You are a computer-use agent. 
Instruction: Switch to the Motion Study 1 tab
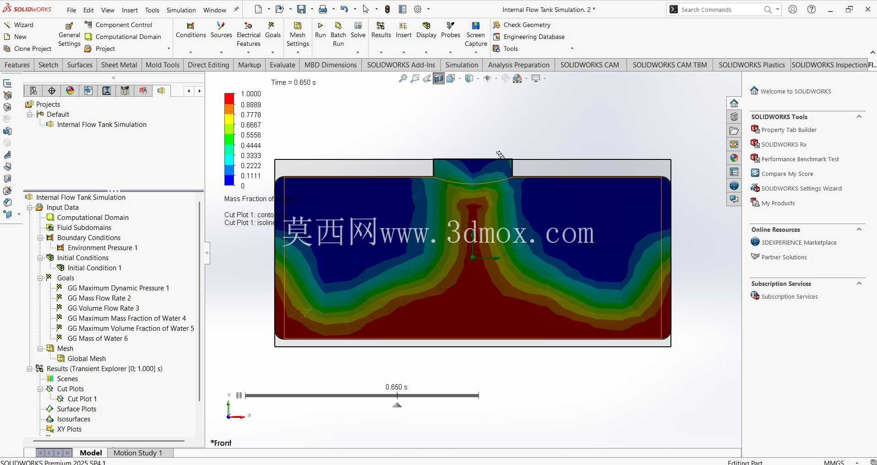click(138, 453)
